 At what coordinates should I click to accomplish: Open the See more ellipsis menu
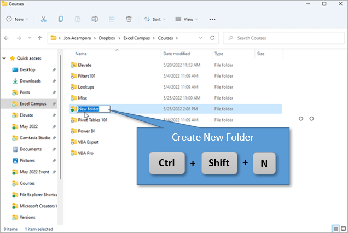pyautogui.click(x=212, y=19)
